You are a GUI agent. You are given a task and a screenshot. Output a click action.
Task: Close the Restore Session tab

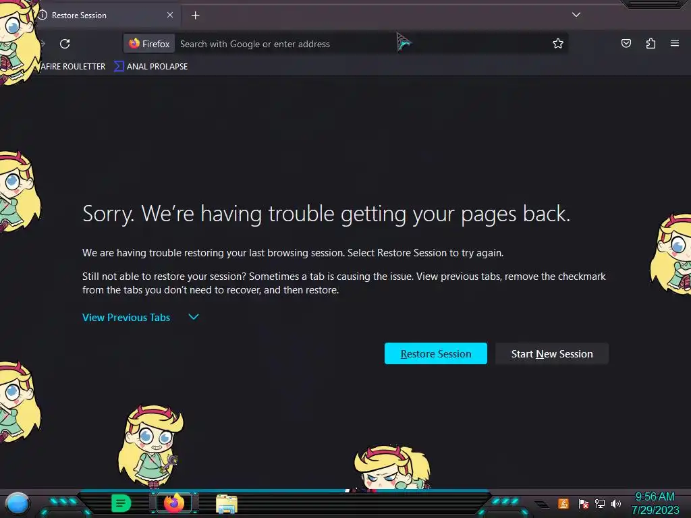point(170,15)
